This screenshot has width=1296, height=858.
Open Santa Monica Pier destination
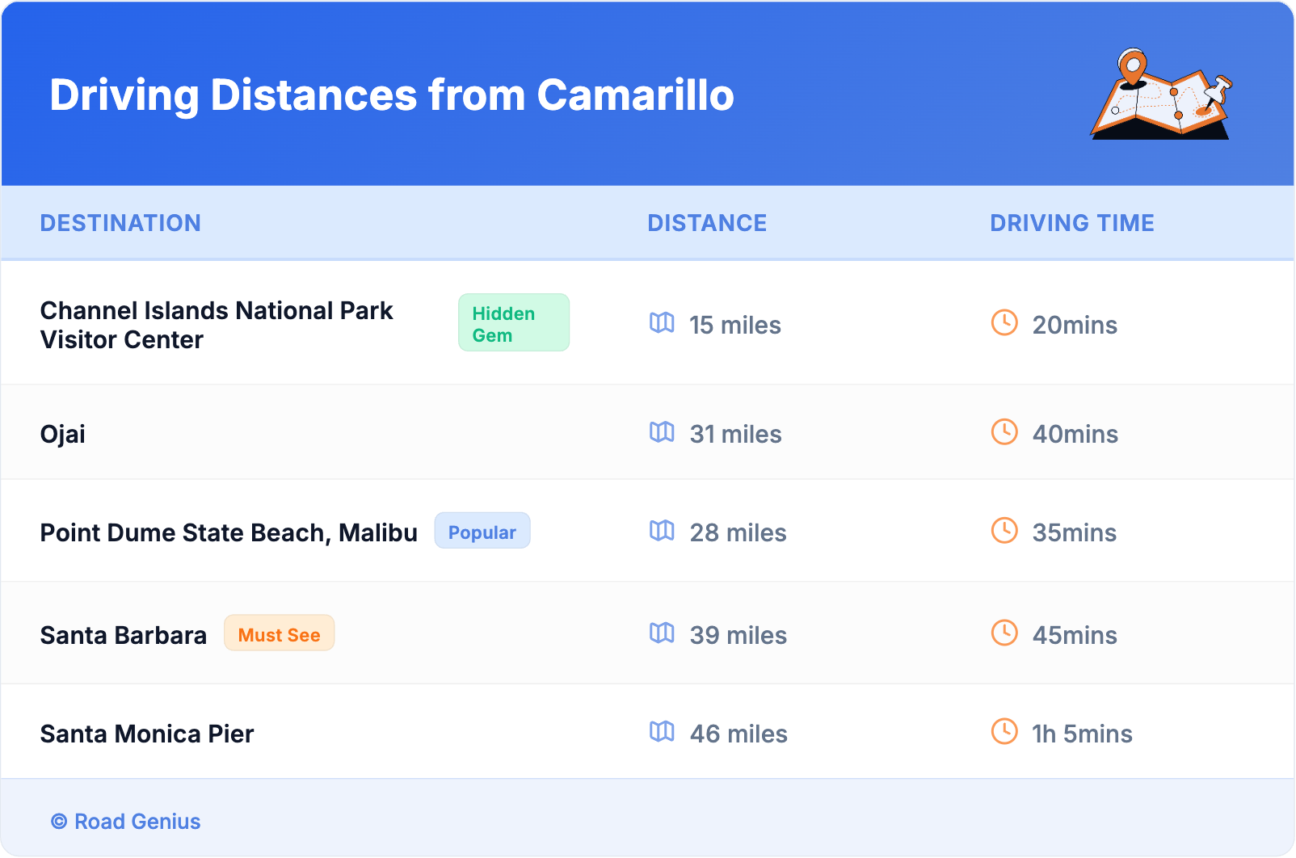147,734
